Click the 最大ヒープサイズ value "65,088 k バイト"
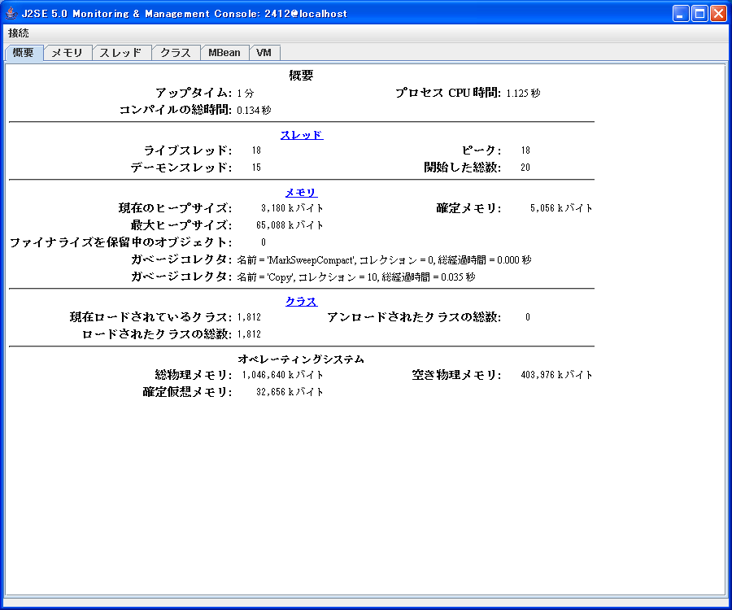Screen dimensions: 732x610 pos(290,225)
